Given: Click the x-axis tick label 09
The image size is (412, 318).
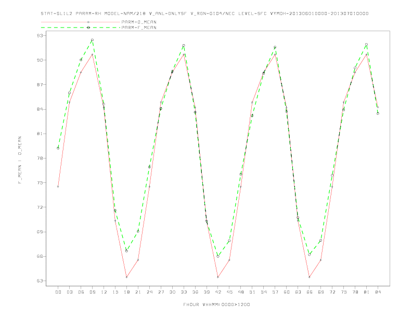Looking at the screenshot, I should tap(93, 292).
